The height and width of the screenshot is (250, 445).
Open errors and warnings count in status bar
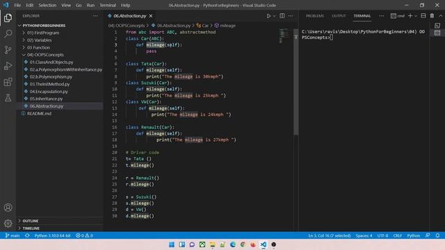pyautogui.click(x=84, y=235)
